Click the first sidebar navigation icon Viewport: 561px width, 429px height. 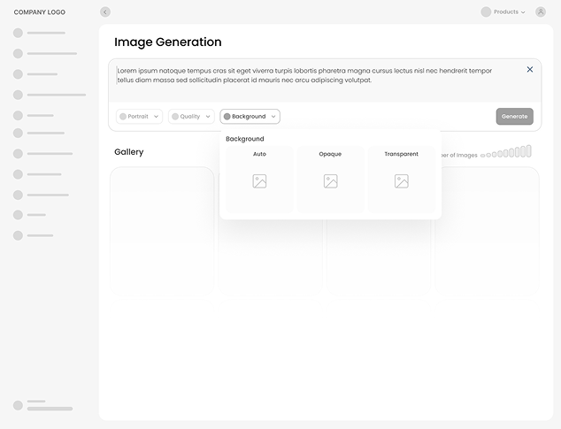pos(18,33)
